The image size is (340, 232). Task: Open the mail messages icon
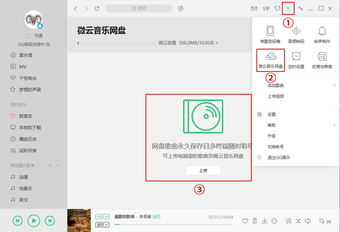254,9
